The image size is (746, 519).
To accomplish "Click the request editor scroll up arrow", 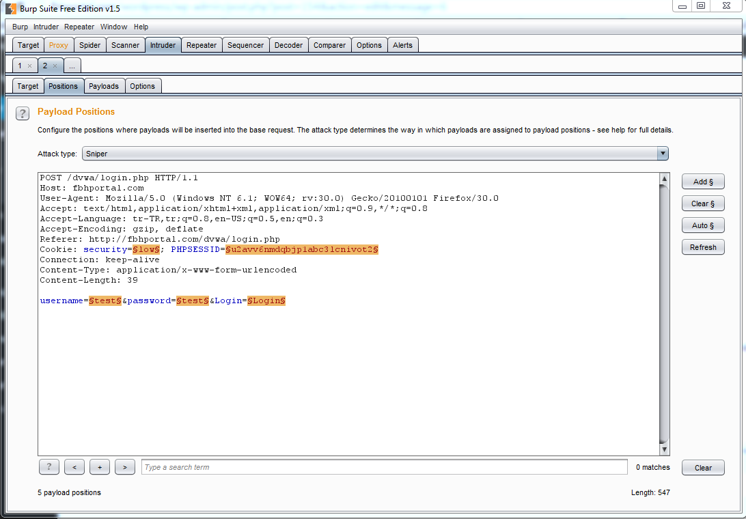I will pos(664,179).
